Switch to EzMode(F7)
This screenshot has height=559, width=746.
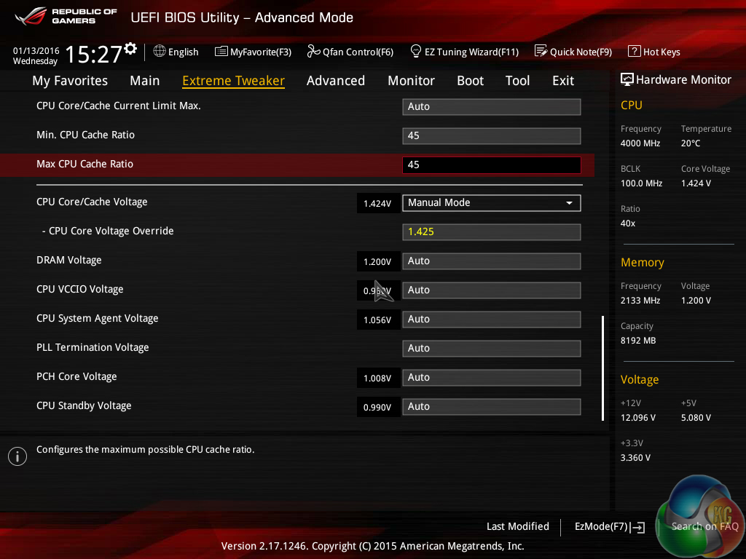pyautogui.click(x=610, y=527)
